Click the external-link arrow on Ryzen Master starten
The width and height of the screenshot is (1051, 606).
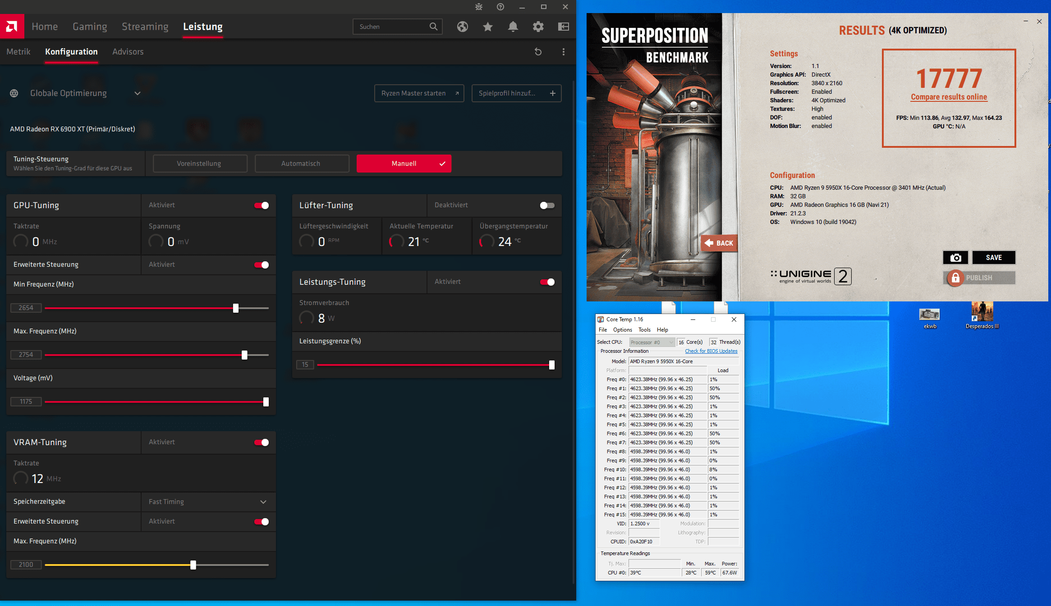click(x=457, y=93)
